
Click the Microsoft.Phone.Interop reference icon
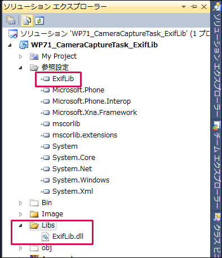(45, 101)
